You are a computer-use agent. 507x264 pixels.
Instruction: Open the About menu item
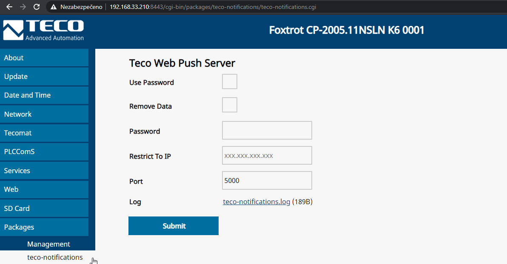(44, 58)
